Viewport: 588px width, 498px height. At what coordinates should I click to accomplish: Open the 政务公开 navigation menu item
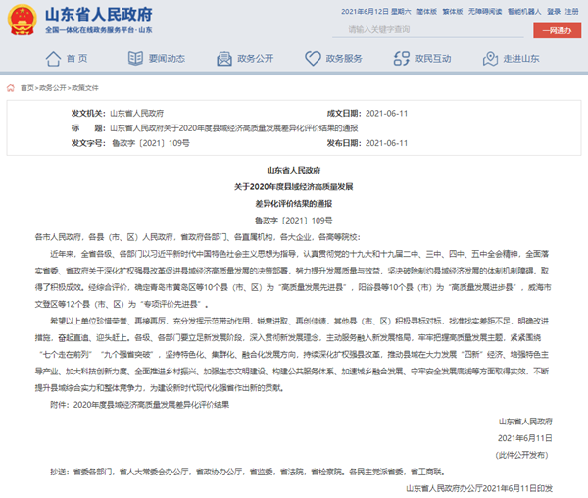pos(256,59)
